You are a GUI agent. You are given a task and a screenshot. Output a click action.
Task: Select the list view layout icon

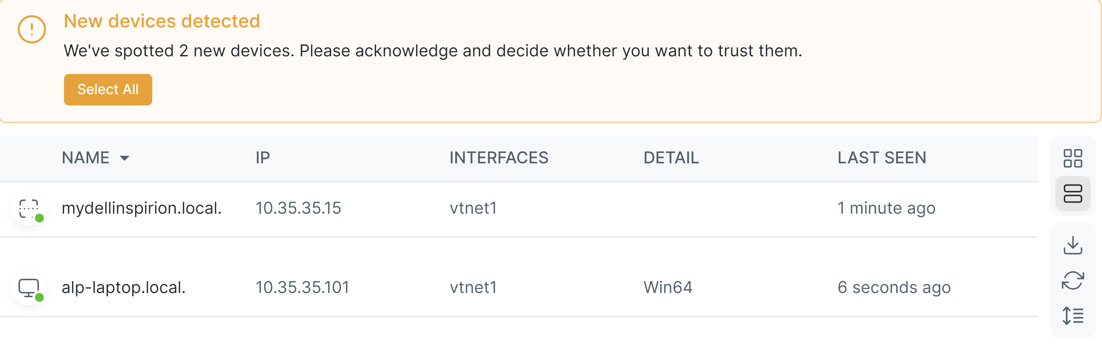coord(1072,193)
